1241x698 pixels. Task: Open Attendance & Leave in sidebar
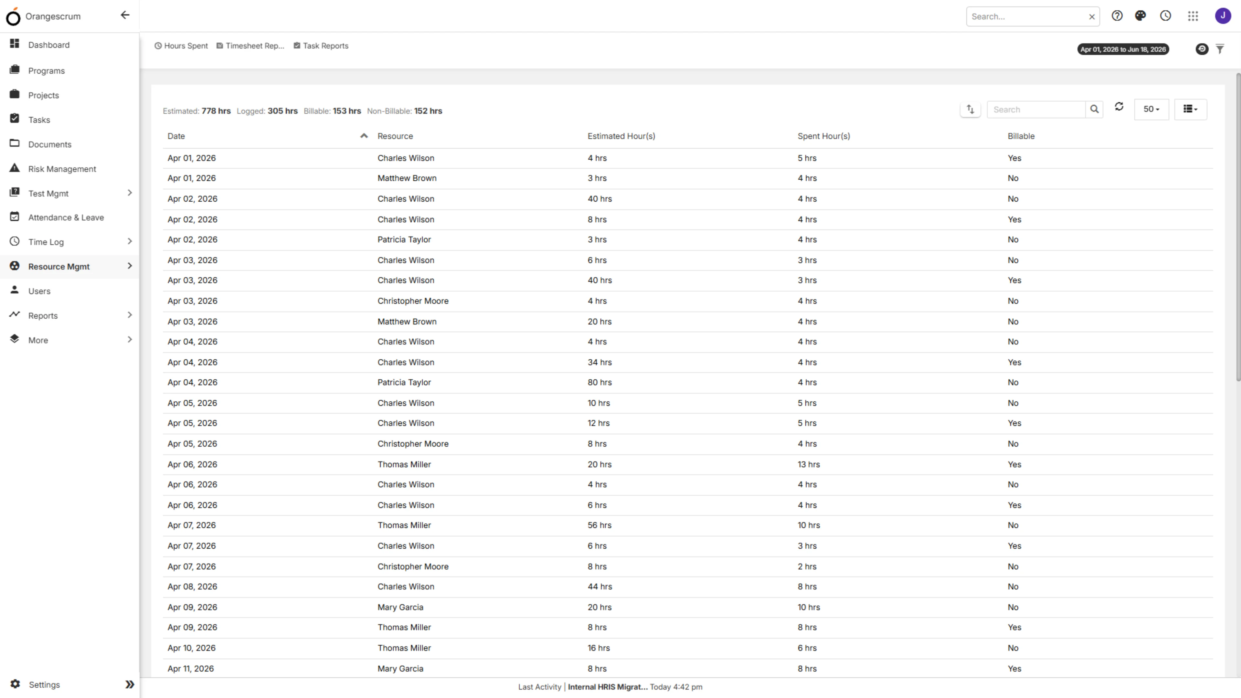(x=66, y=217)
